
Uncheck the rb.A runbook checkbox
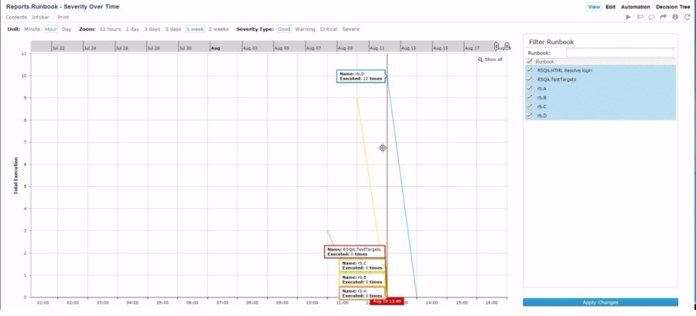(x=530, y=88)
